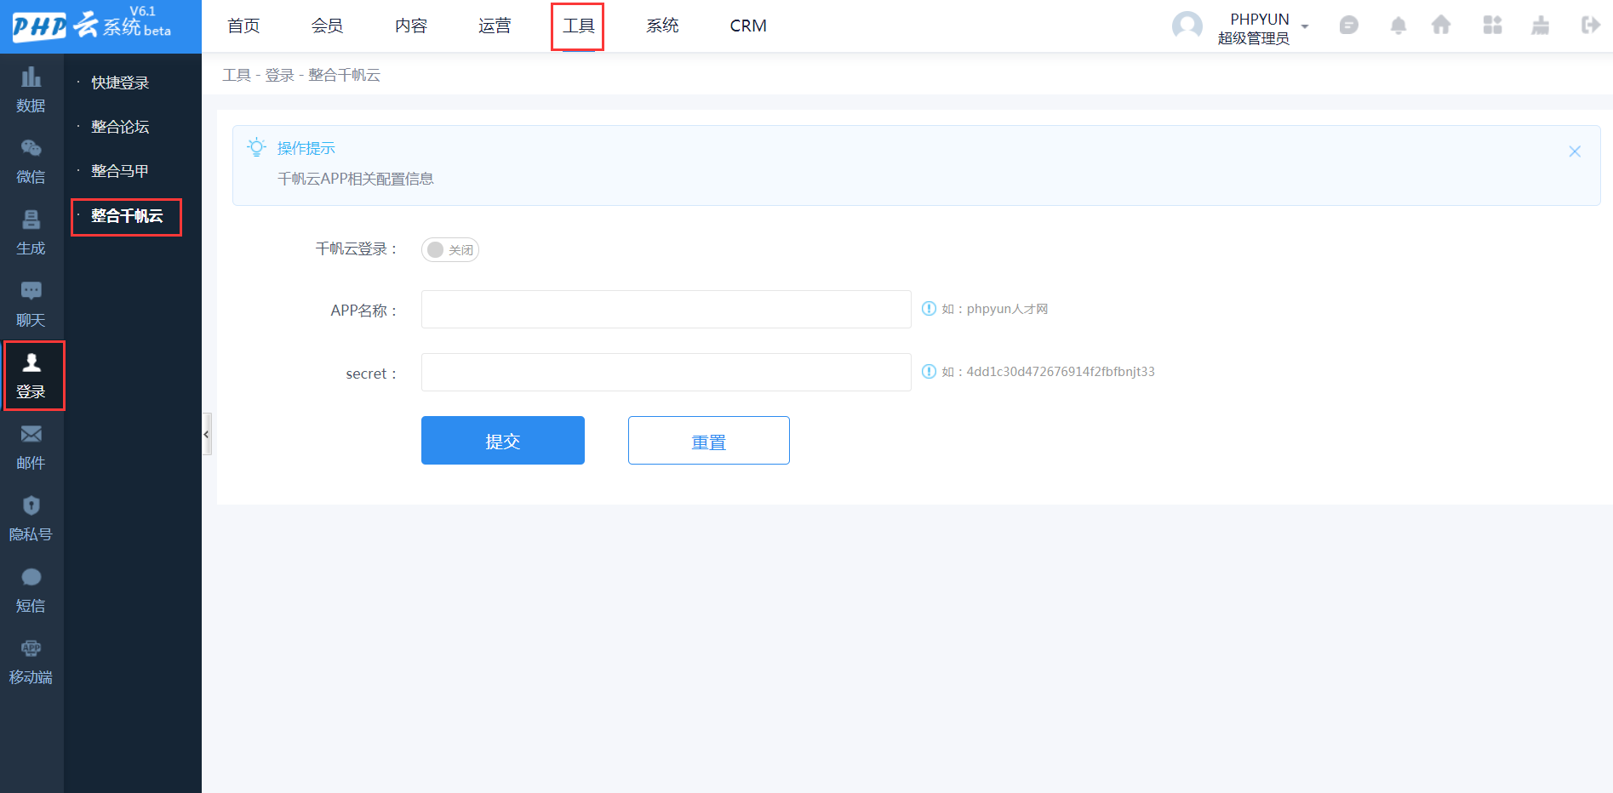Open the CRM top menu
Viewport: 1613px width, 793px height.
(748, 26)
